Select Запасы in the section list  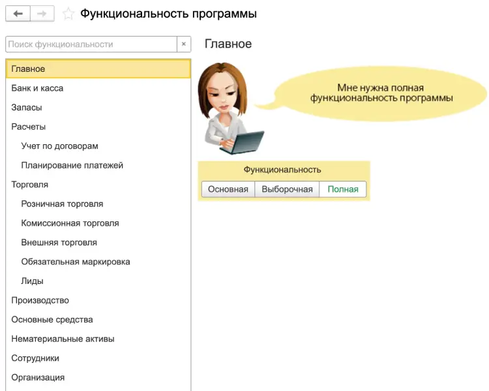pyautogui.click(x=27, y=107)
